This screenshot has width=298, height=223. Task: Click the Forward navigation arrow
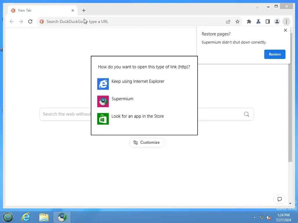[x=21, y=21]
